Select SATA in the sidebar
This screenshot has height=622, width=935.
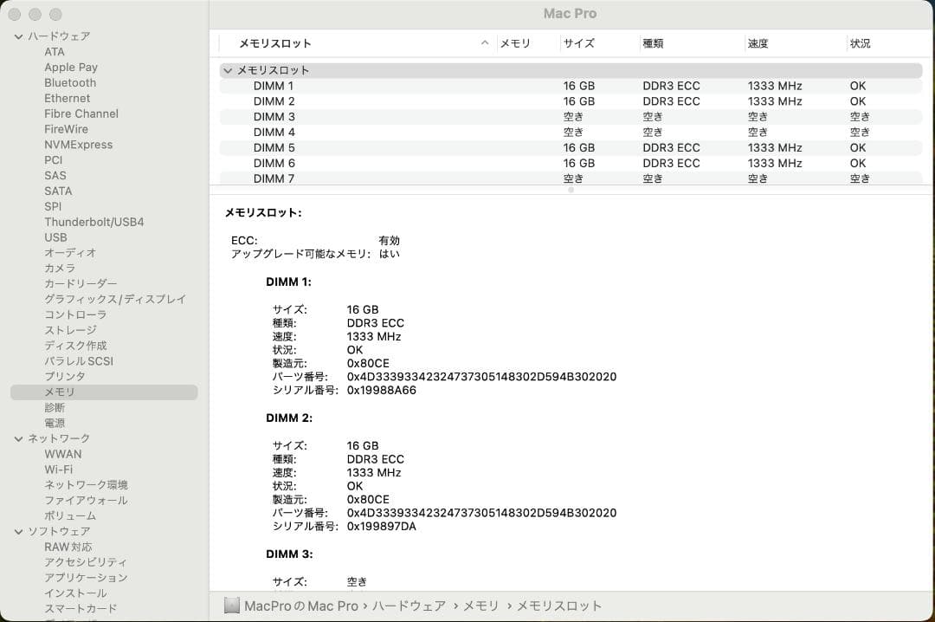coord(58,191)
